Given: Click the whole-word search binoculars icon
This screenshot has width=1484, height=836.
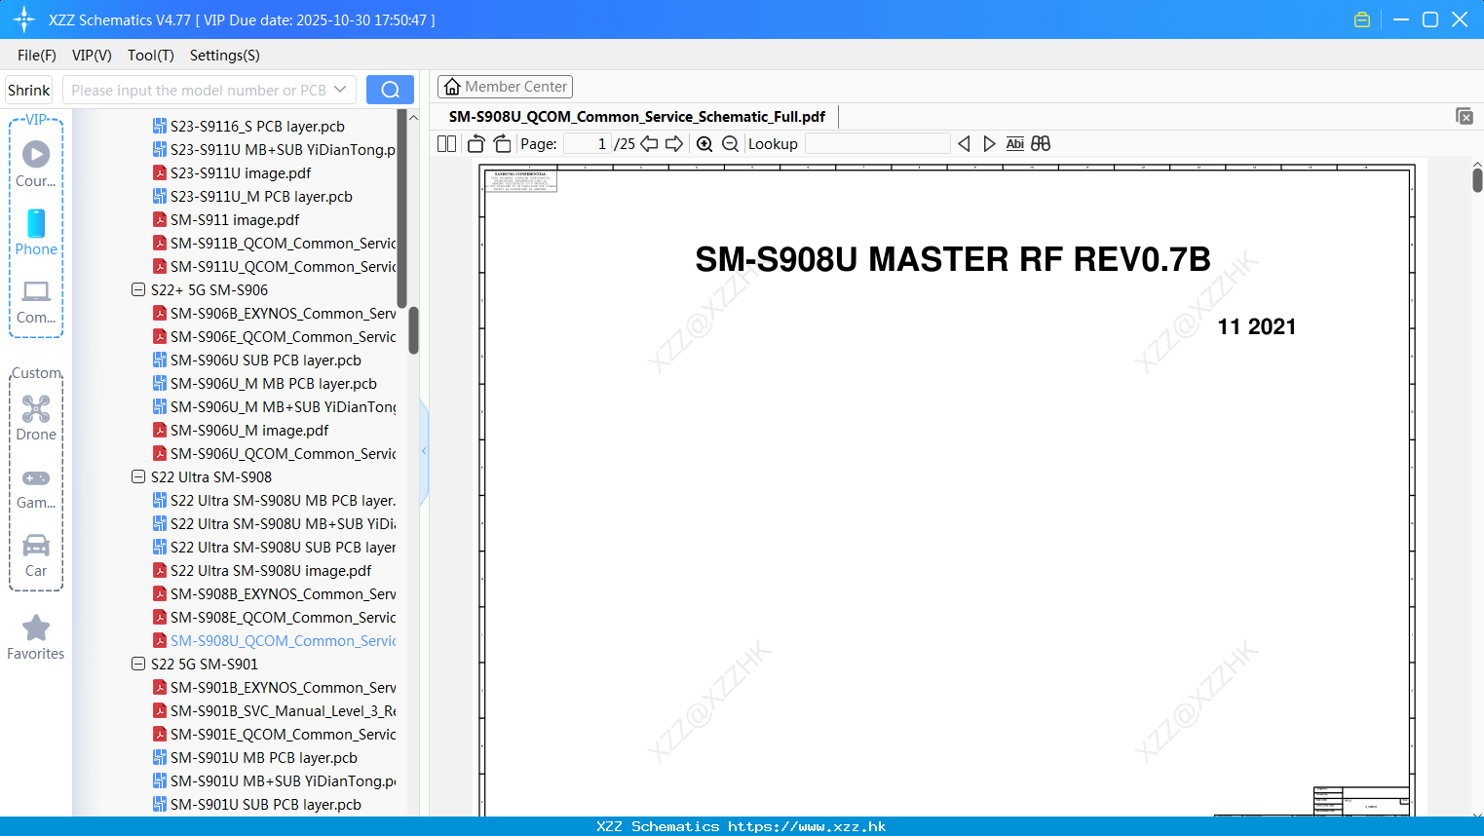Looking at the screenshot, I should [x=1040, y=143].
